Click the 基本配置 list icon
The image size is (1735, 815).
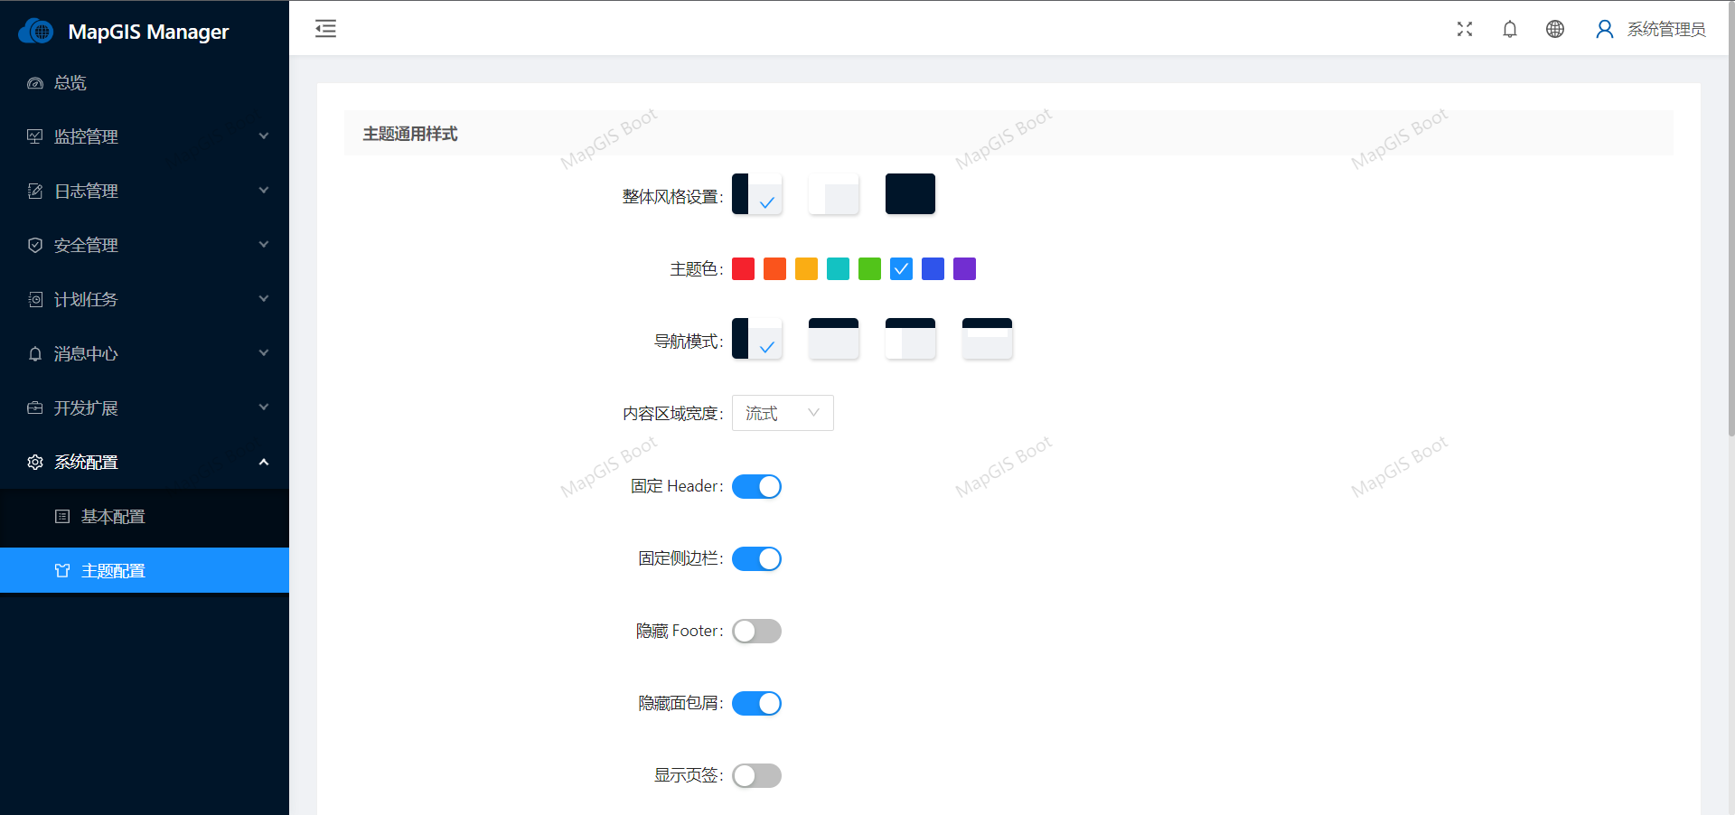click(62, 516)
